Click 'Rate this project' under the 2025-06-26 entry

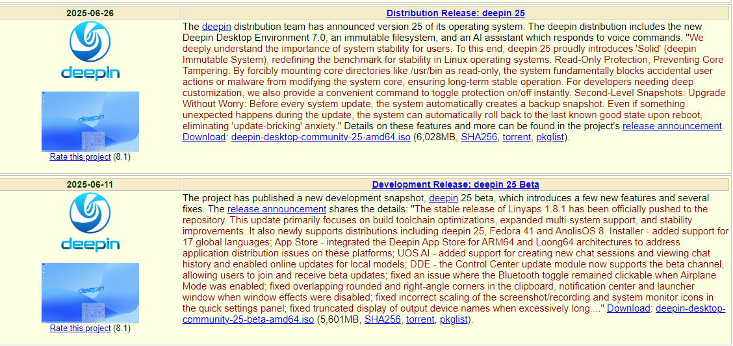[81, 157]
